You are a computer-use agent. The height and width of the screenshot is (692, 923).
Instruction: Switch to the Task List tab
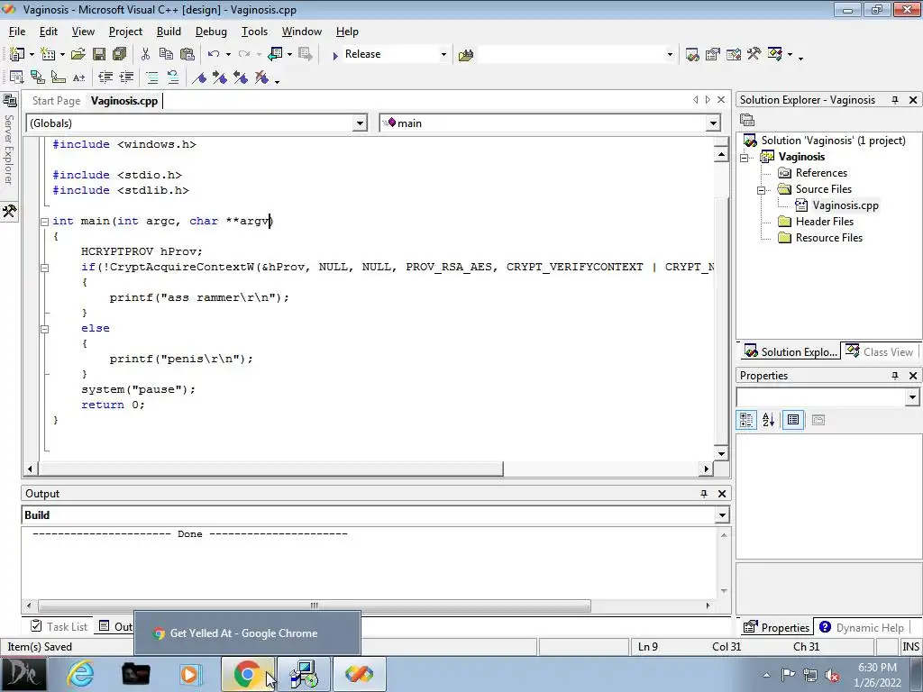click(59, 627)
